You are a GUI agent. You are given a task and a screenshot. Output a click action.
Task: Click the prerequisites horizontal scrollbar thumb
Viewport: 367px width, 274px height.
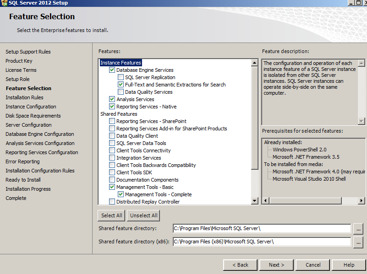pyautogui.click(x=305, y=200)
